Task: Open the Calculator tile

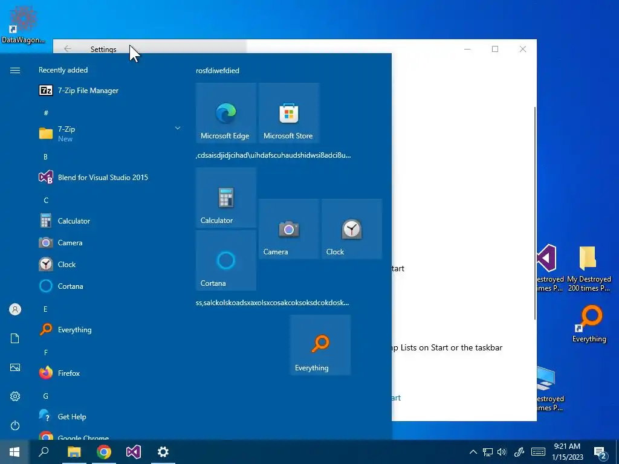Action: (x=226, y=198)
